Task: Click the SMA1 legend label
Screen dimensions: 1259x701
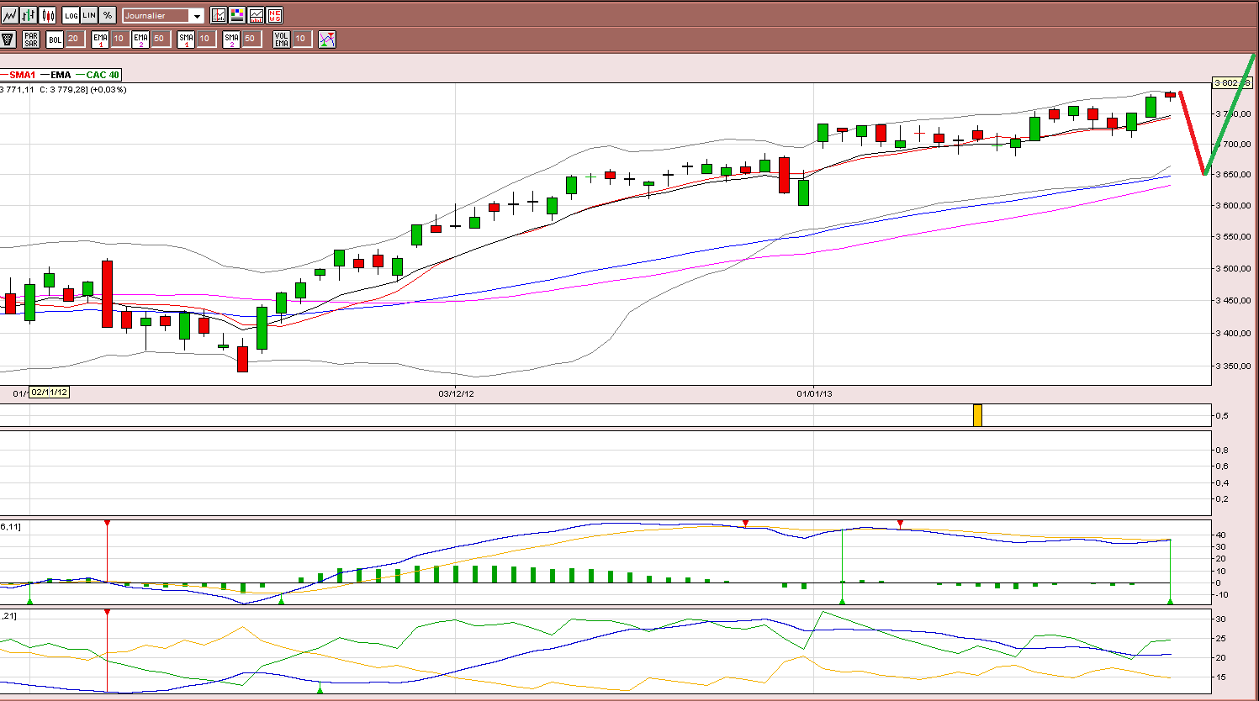Action: pos(23,75)
